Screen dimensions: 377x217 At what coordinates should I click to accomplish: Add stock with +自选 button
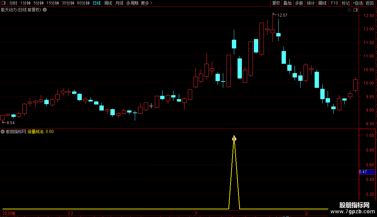[358, 3]
